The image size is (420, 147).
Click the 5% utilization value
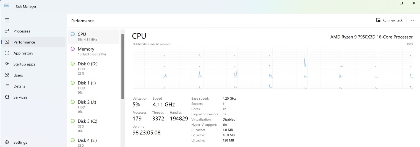tap(136, 105)
